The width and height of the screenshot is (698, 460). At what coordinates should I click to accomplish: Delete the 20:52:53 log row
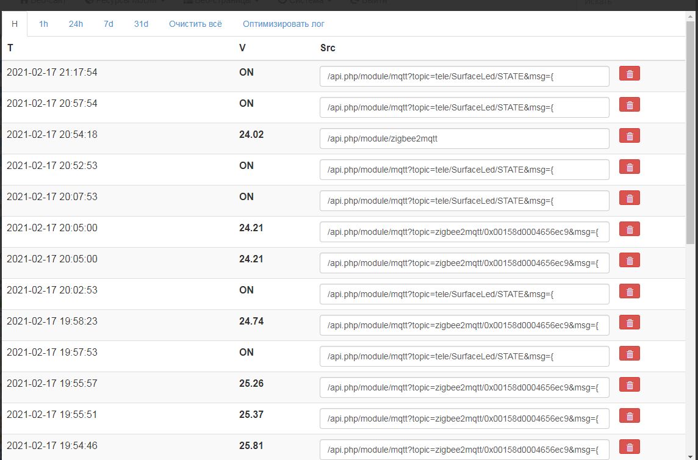(x=629, y=167)
